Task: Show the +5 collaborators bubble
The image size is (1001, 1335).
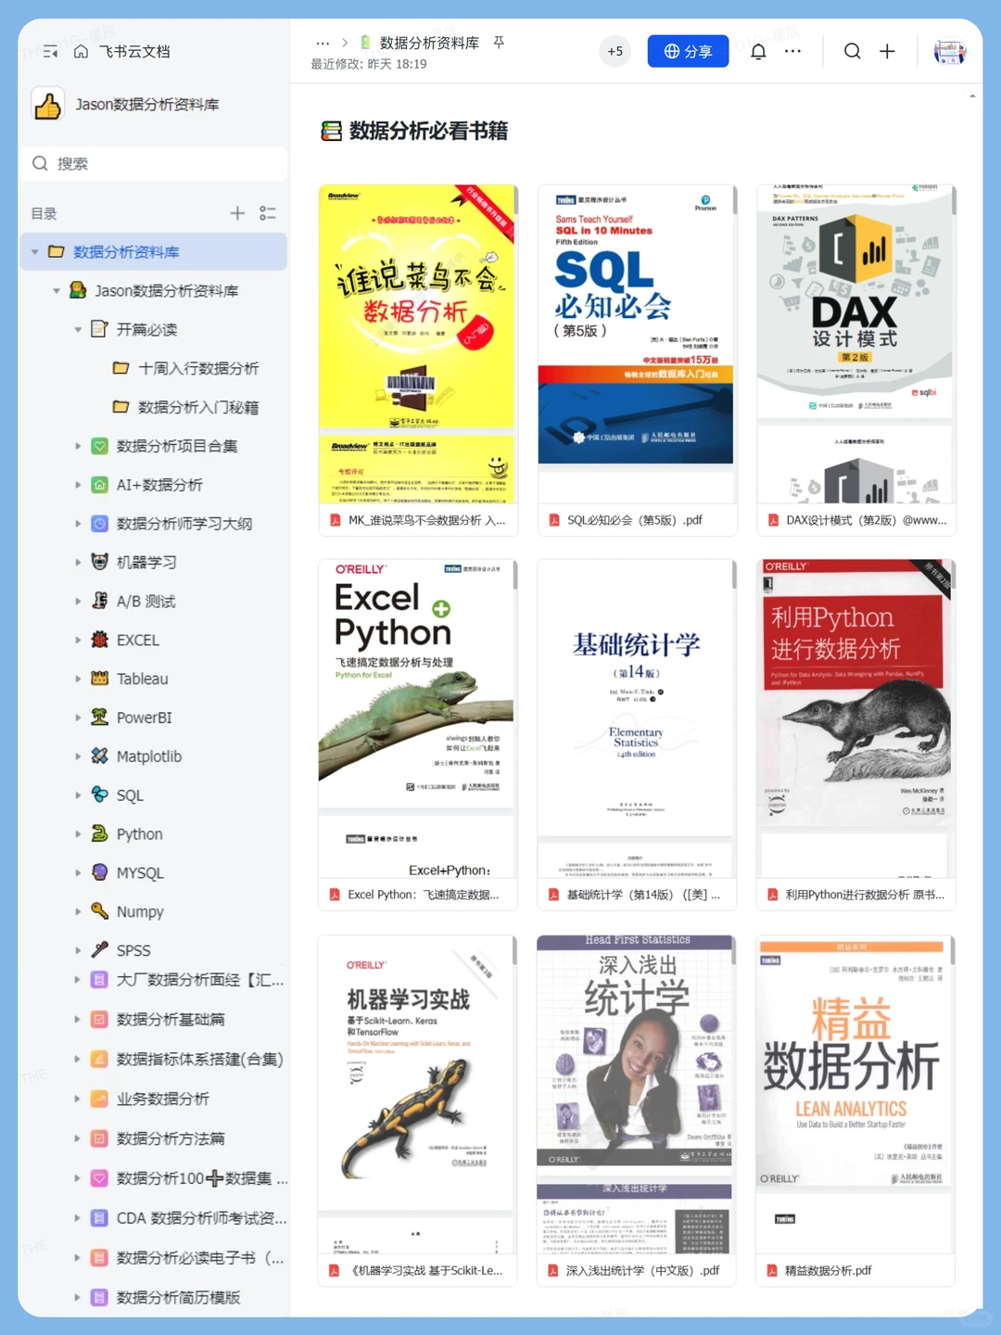Action: tap(615, 52)
